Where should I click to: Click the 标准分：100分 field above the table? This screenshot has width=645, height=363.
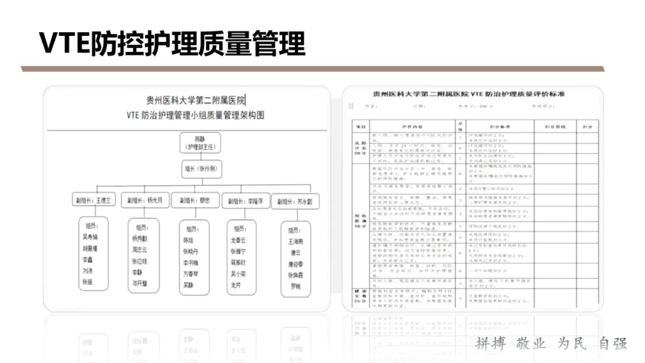475,106
